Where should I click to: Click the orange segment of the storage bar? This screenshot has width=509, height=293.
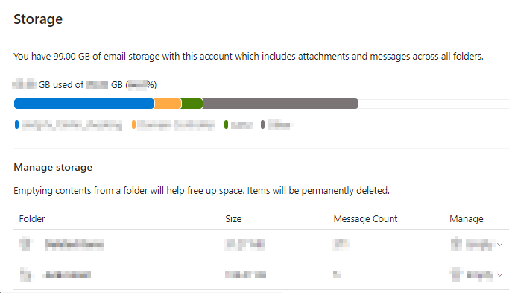pyautogui.click(x=168, y=104)
